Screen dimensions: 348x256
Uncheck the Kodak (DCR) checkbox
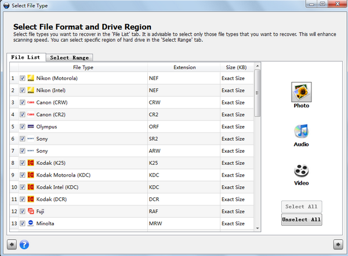22,199
